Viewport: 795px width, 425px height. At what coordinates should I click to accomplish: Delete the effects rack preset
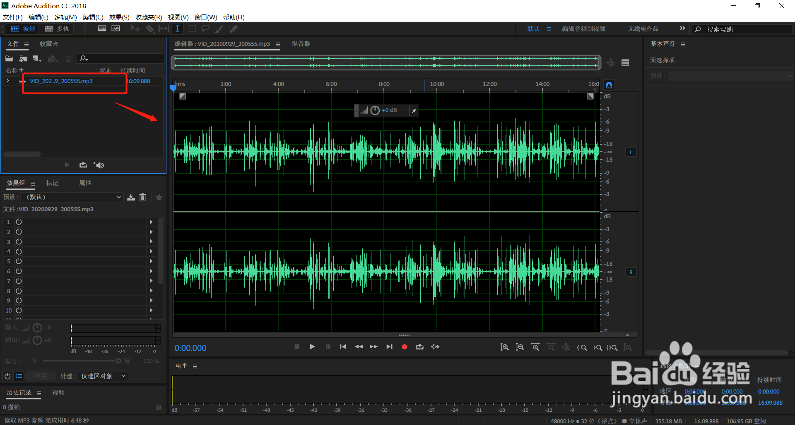[143, 197]
